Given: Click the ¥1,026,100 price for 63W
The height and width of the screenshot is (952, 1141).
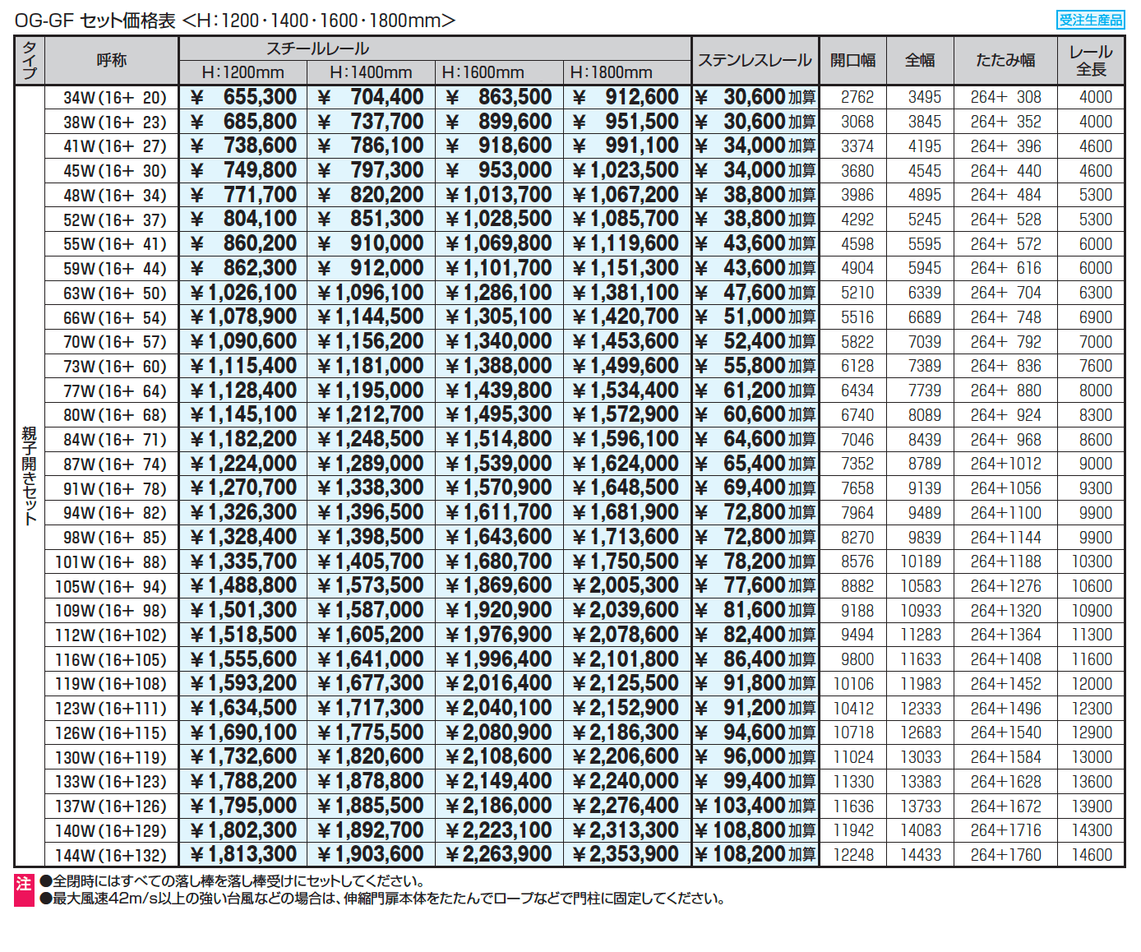Looking at the screenshot, I should point(243,293).
